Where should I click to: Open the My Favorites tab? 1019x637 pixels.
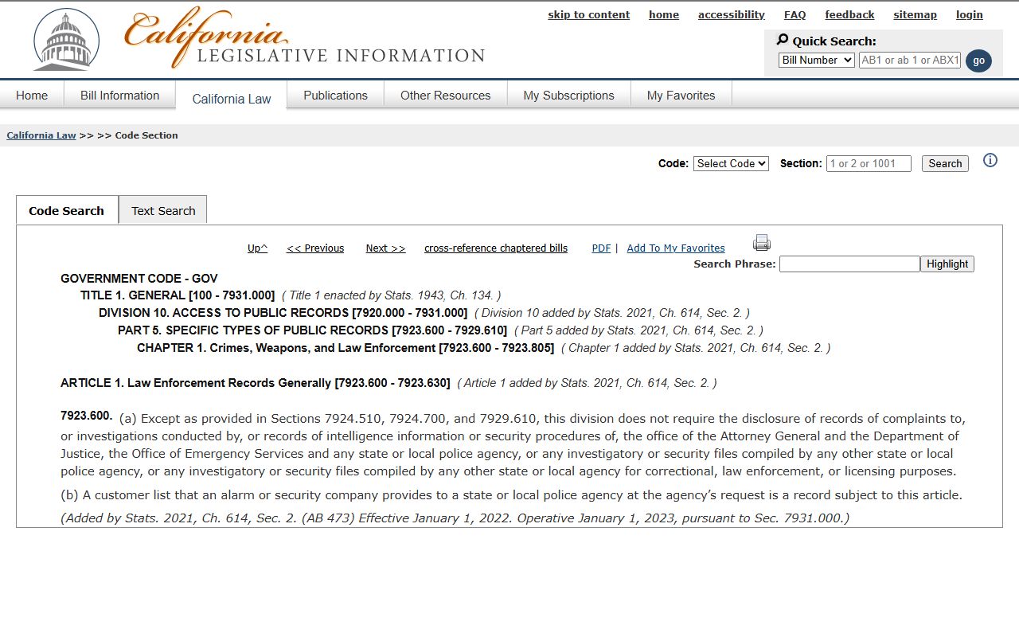coord(681,96)
